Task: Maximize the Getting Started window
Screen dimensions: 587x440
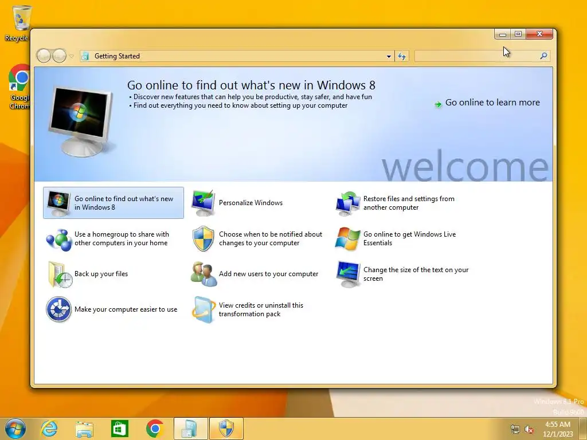Action: coord(518,34)
